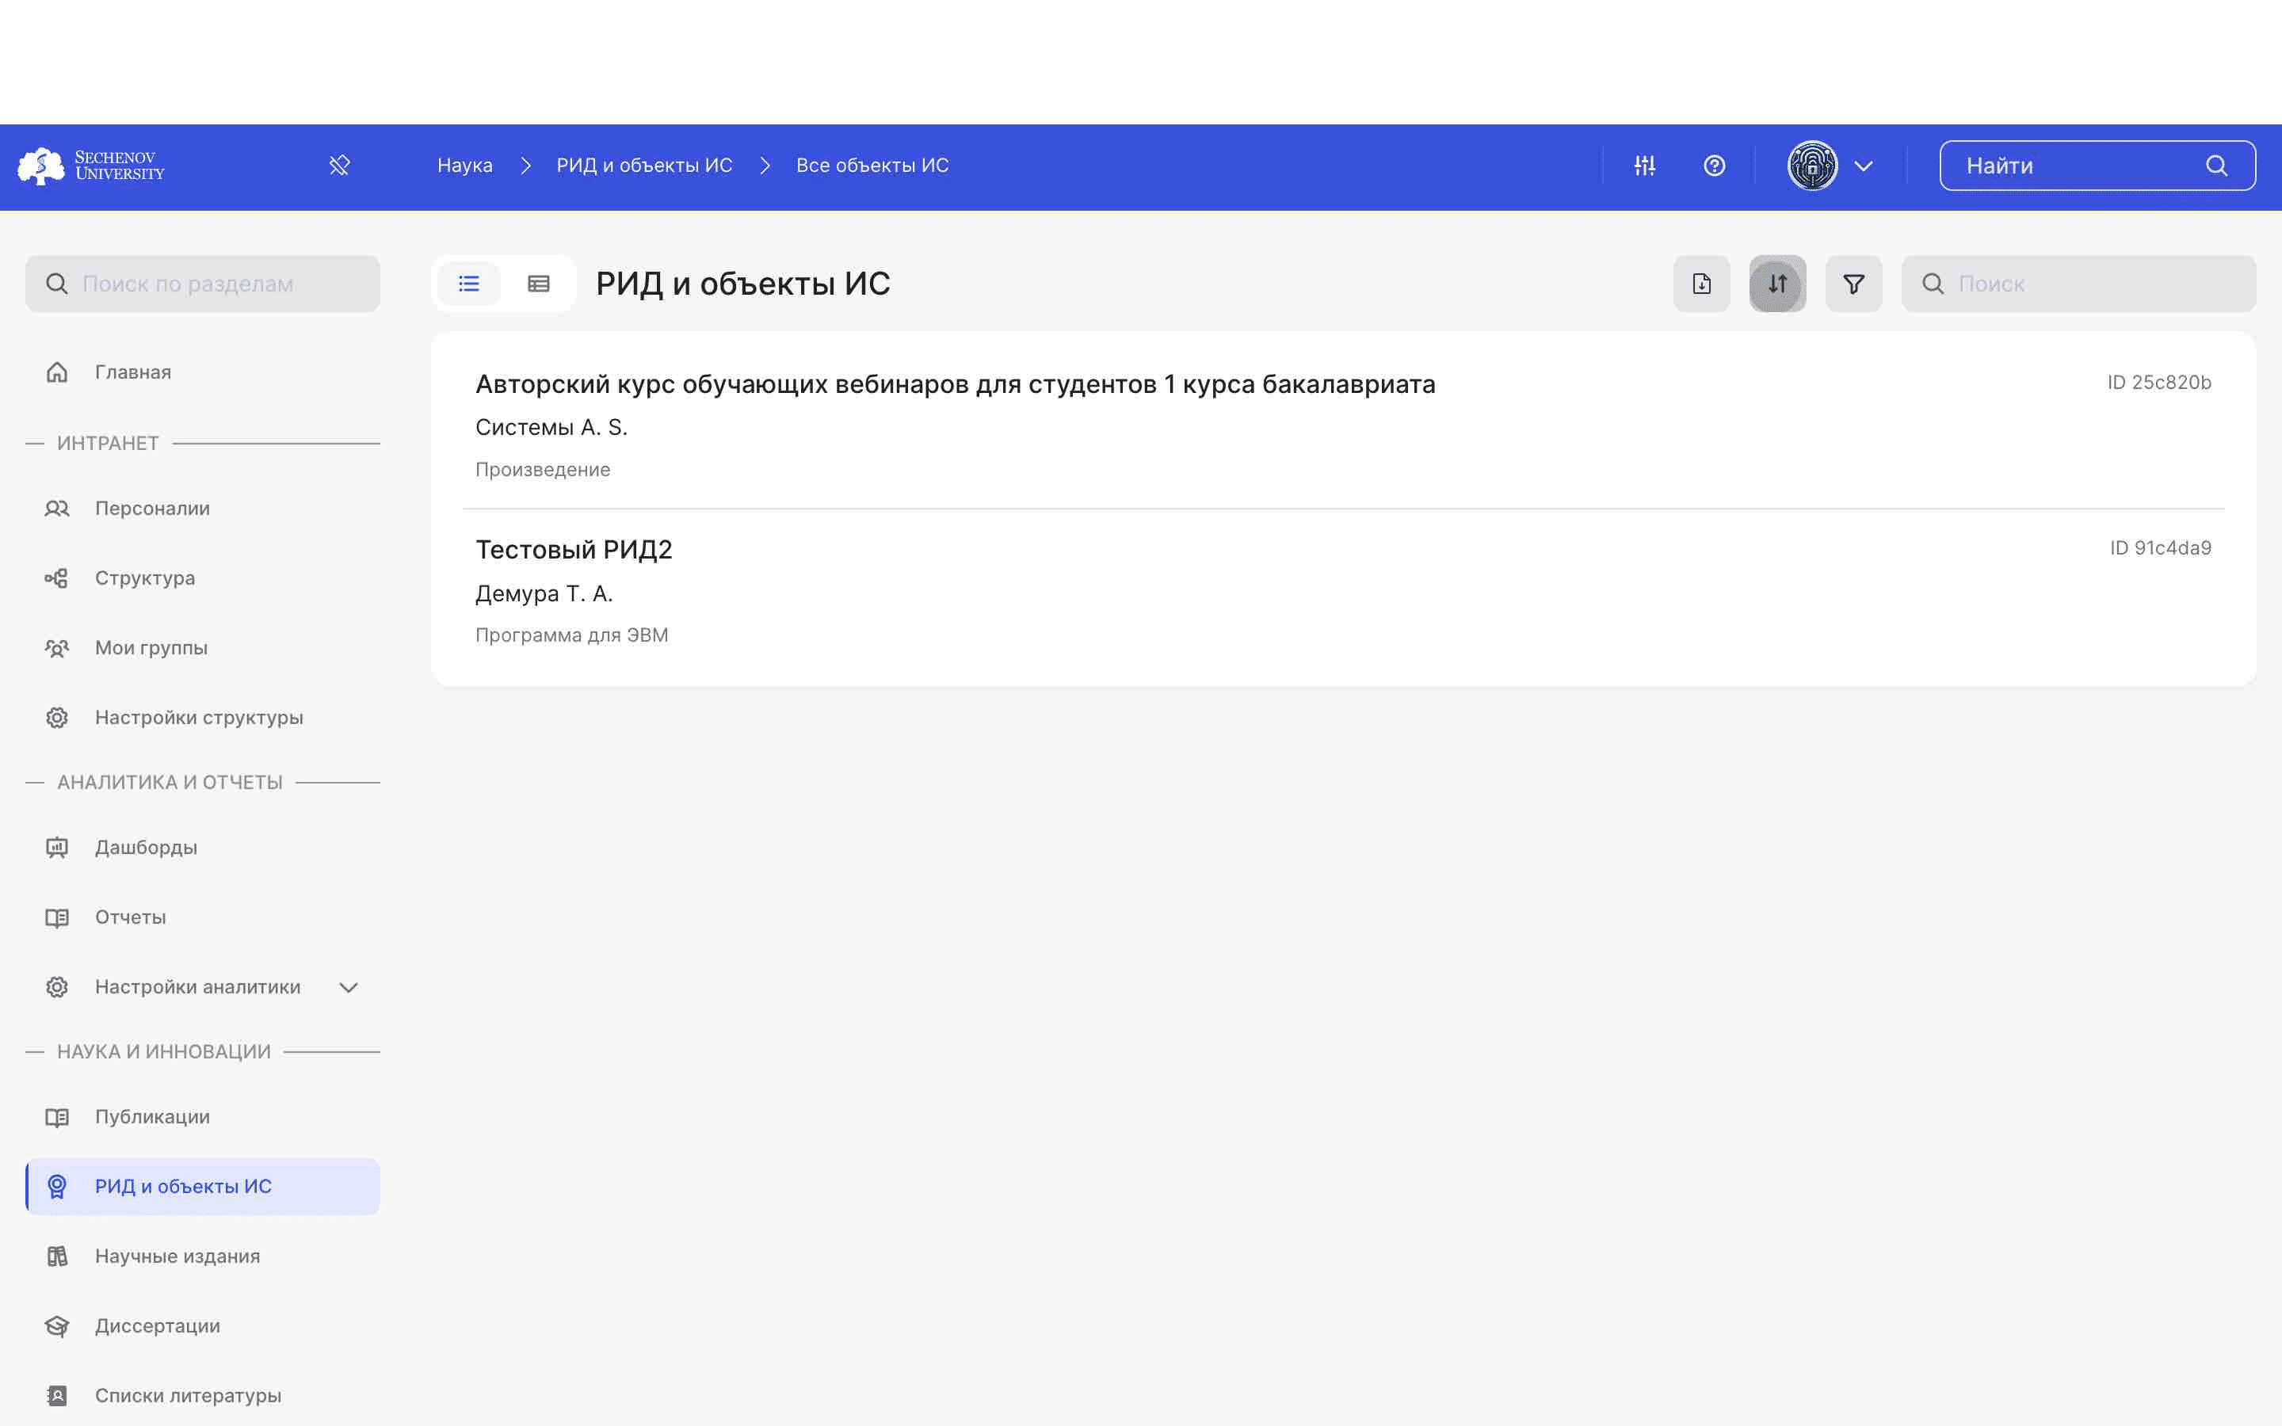Focus the Найти global search field
Screen dimensions: 2282x1426
(x=2097, y=166)
